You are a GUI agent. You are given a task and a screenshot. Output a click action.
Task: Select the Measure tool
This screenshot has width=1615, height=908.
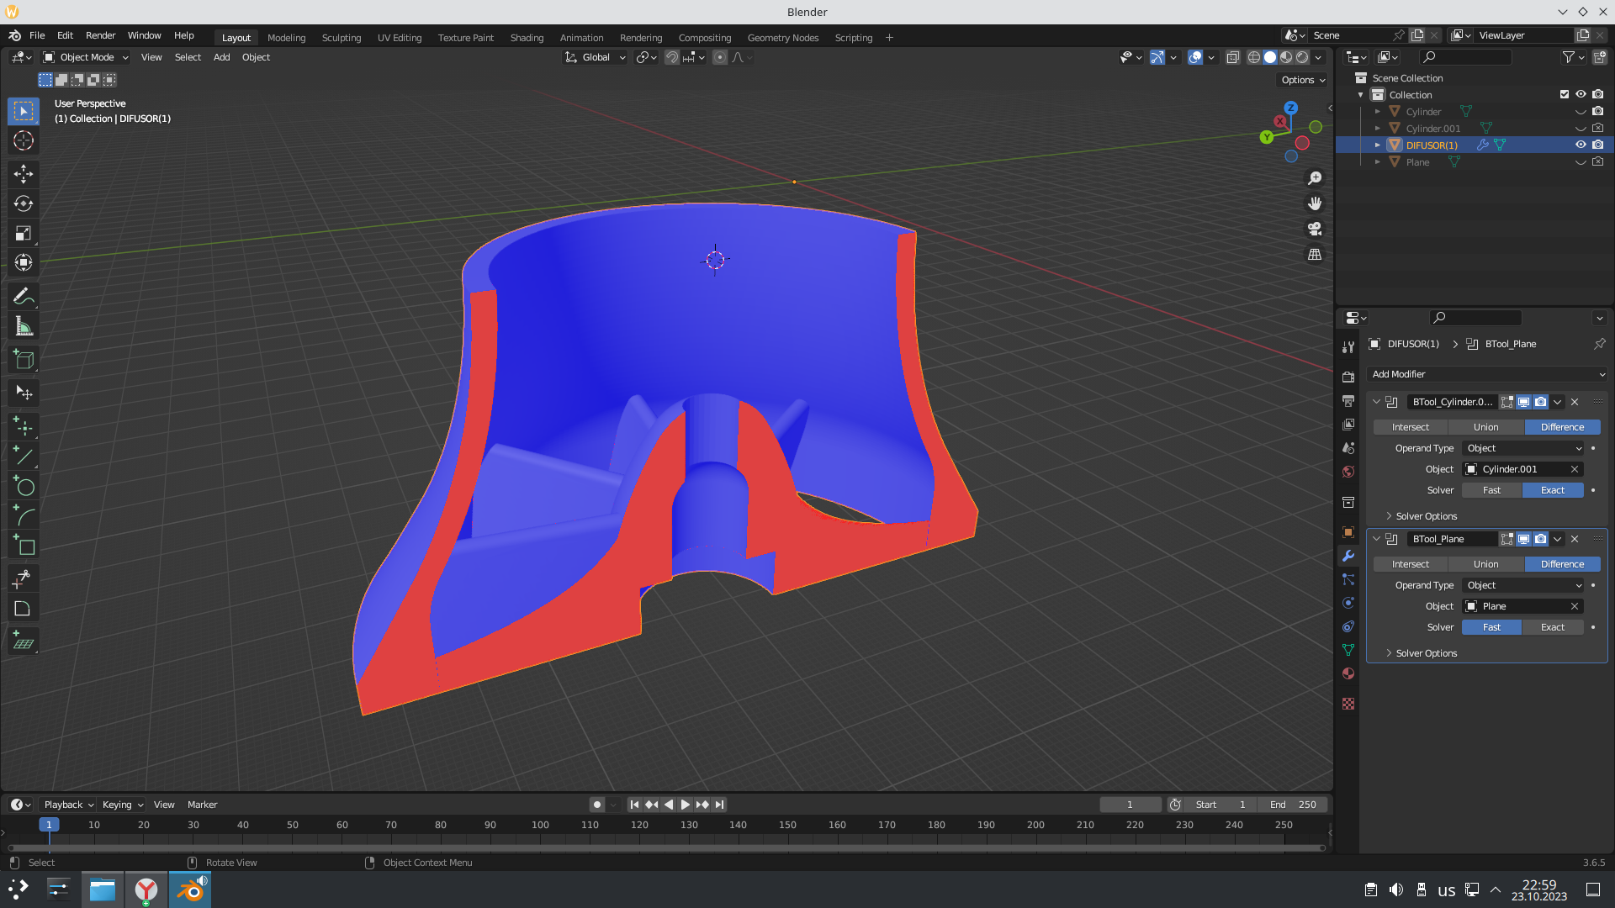tap(24, 327)
